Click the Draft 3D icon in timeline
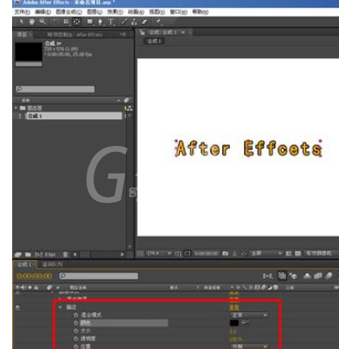 coord(293,276)
